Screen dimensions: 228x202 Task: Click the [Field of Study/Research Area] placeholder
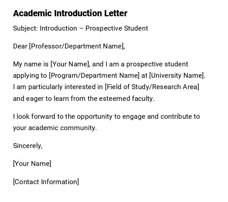pos(152,87)
